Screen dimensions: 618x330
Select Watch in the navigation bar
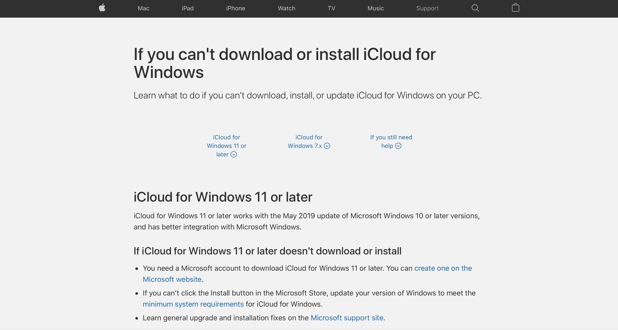point(286,8)
